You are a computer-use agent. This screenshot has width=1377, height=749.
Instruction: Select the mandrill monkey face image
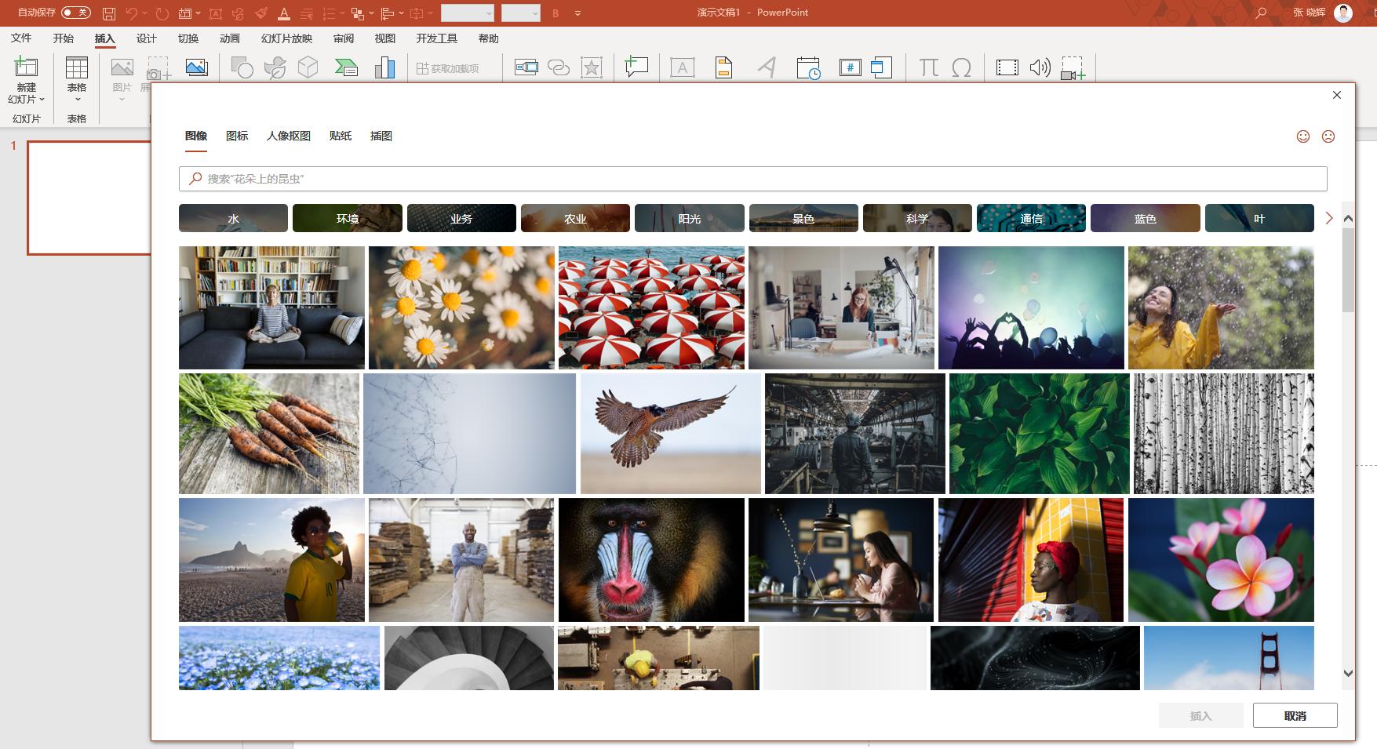pos(651,560)
